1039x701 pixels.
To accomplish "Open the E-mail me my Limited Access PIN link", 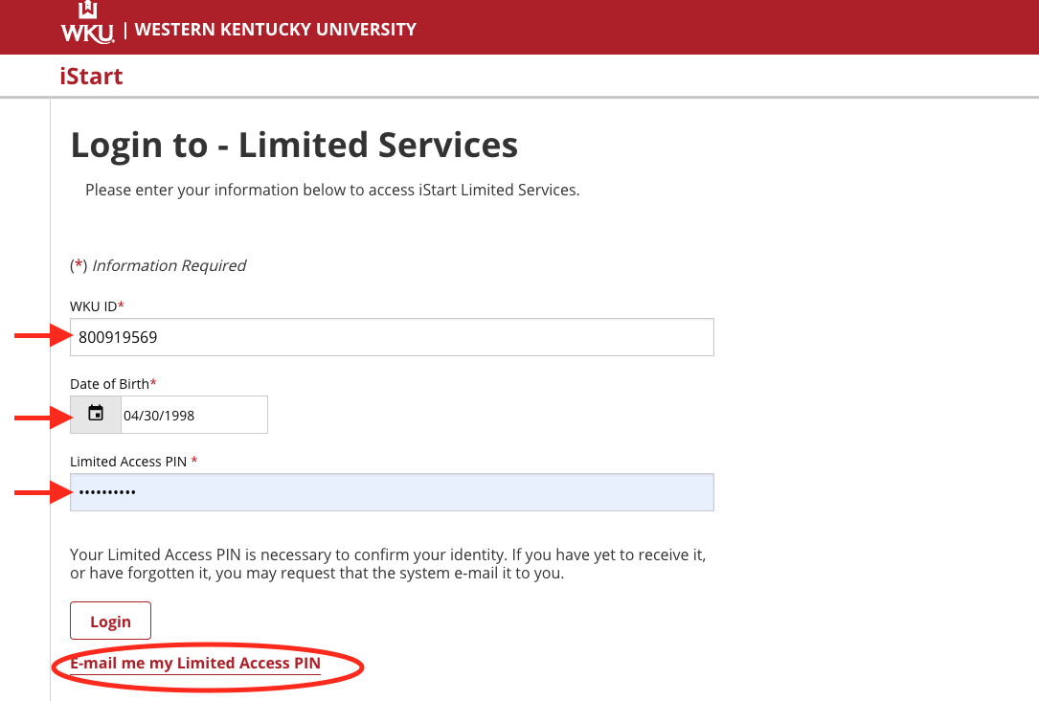I will (195, 664).
